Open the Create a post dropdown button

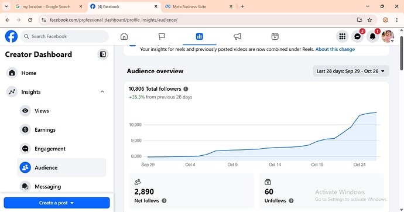point(57,203)
